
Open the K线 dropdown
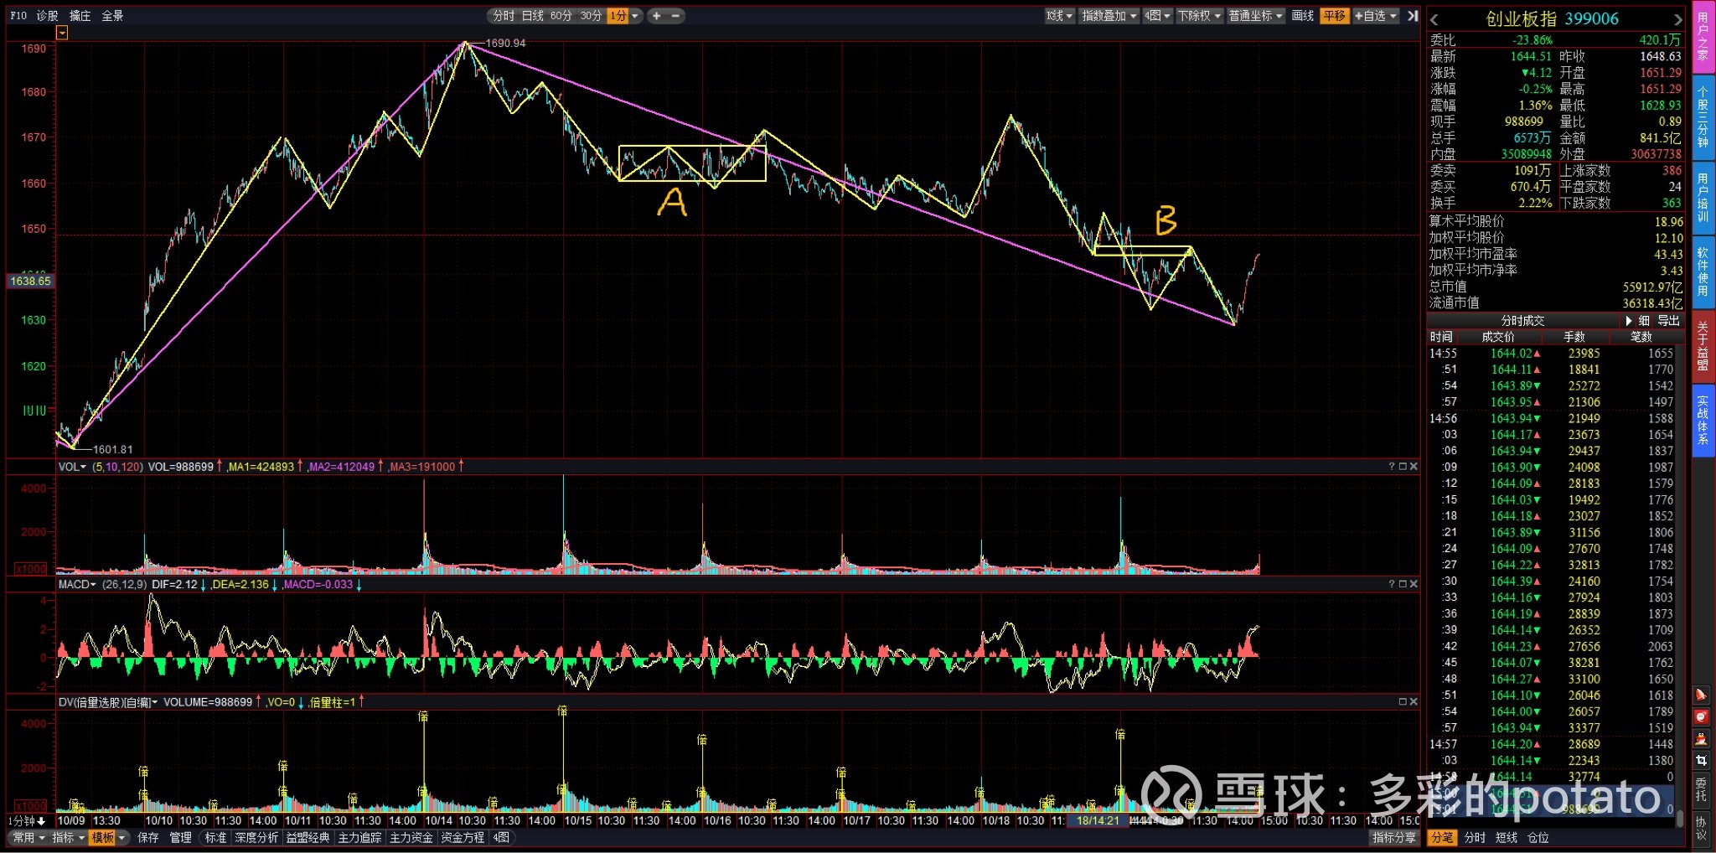pos(1059,16)
